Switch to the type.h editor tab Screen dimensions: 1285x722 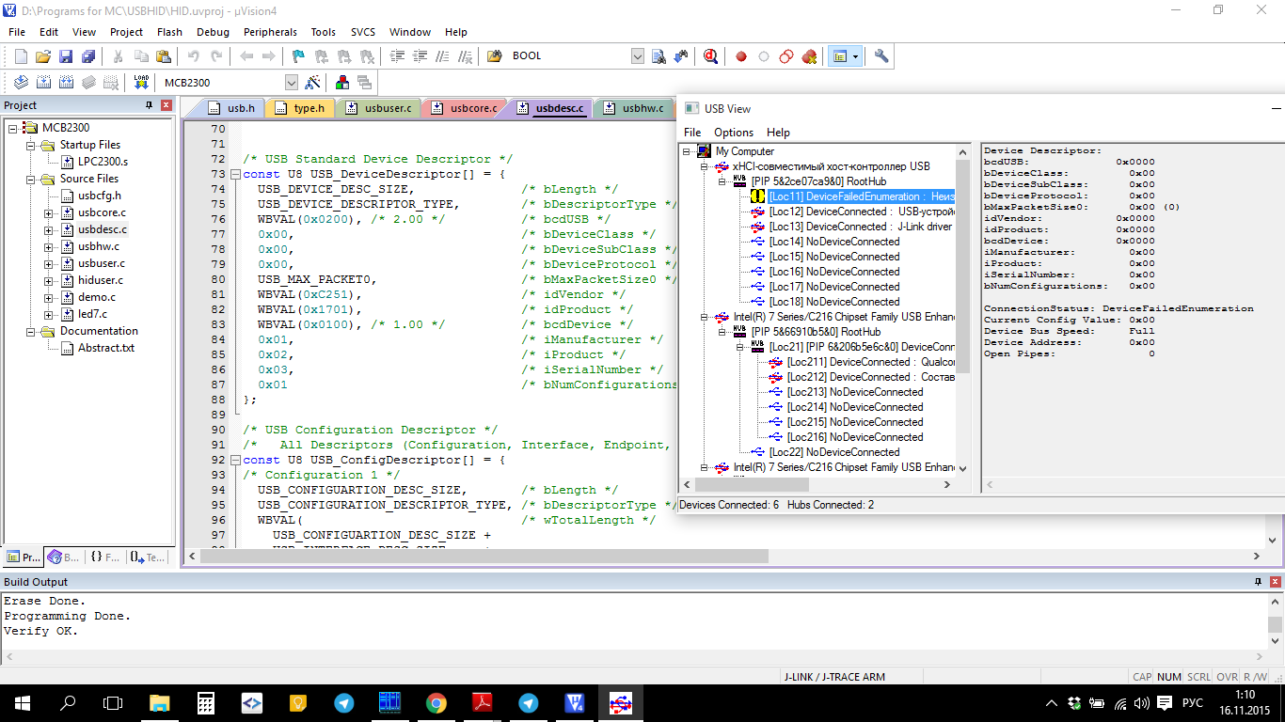pos(300,108)
